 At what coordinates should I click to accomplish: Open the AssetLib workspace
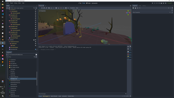click(94, 3)
